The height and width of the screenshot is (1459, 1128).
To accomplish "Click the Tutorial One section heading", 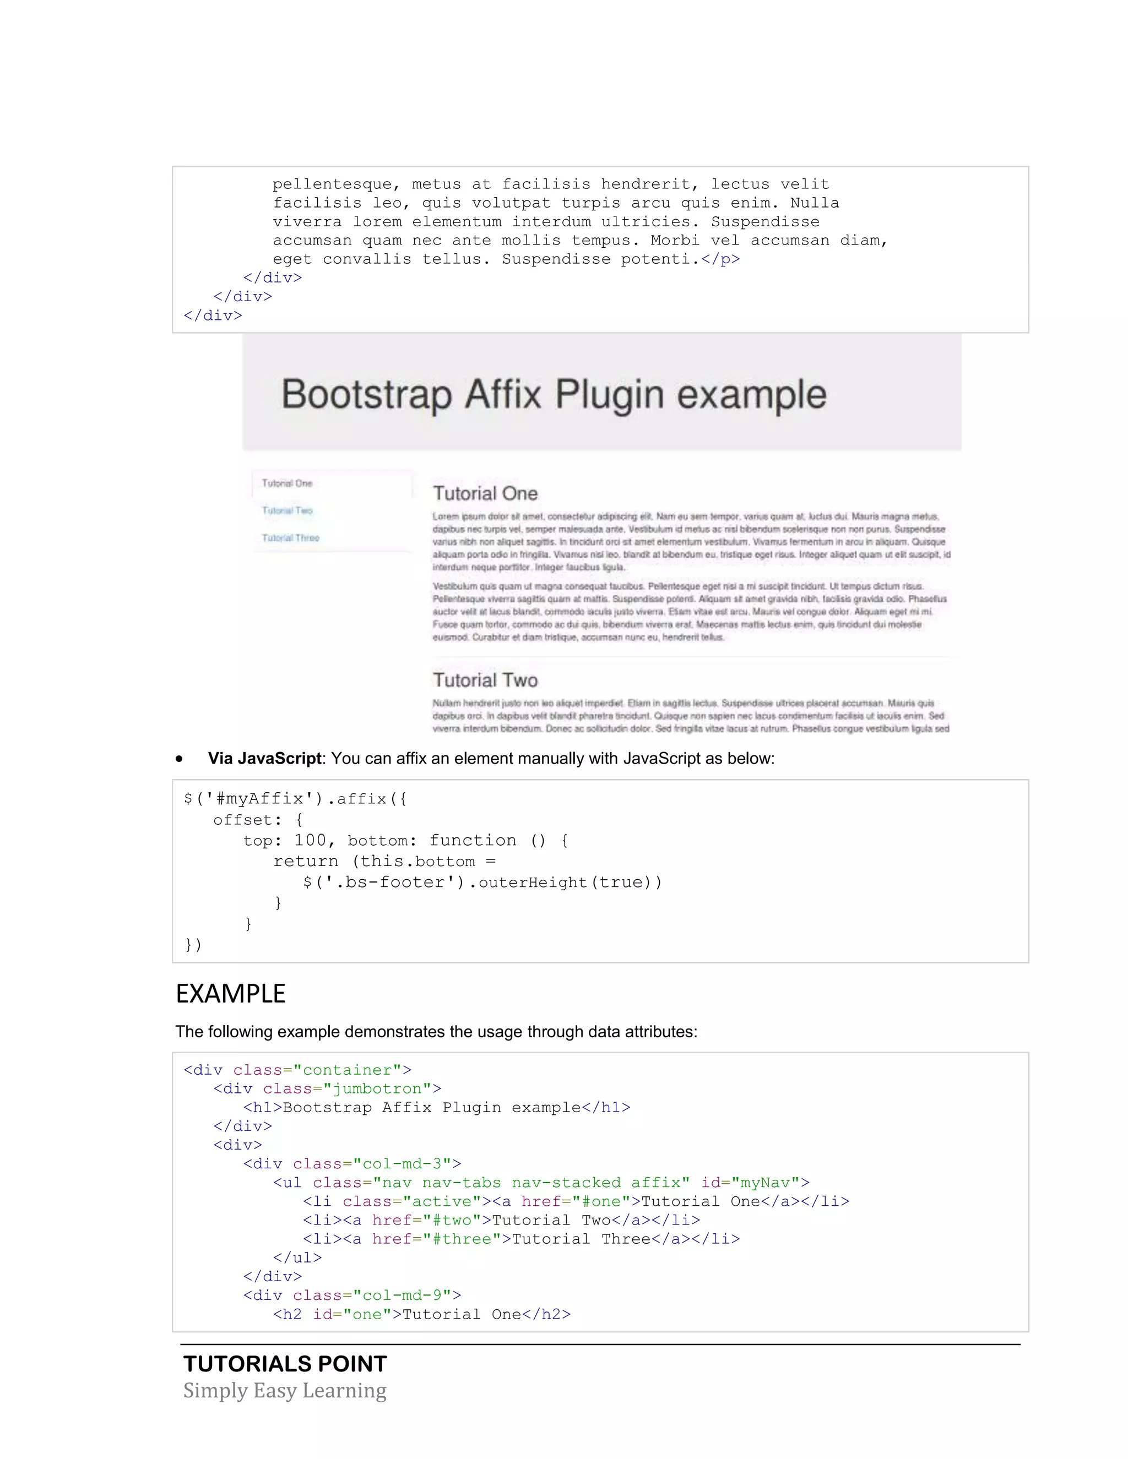I will tap(485, 494).
